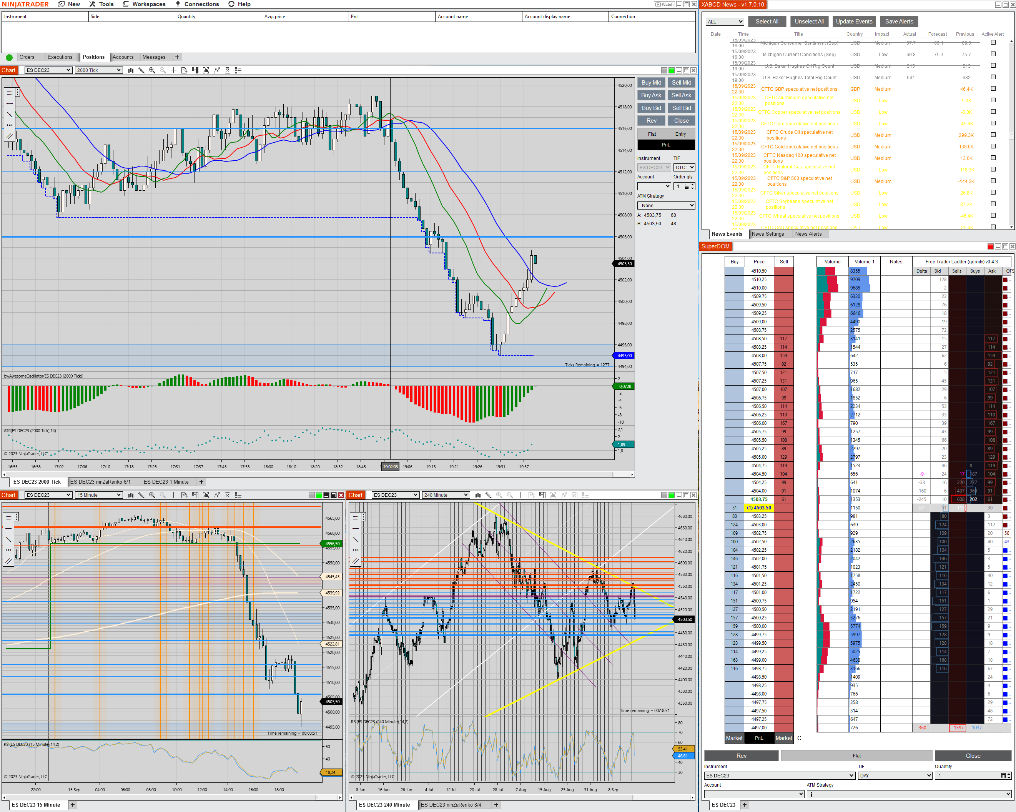This screenshot has width=1016, height=812.
Task: Click Update Events in XABCD News
Action: coord(854,21)
